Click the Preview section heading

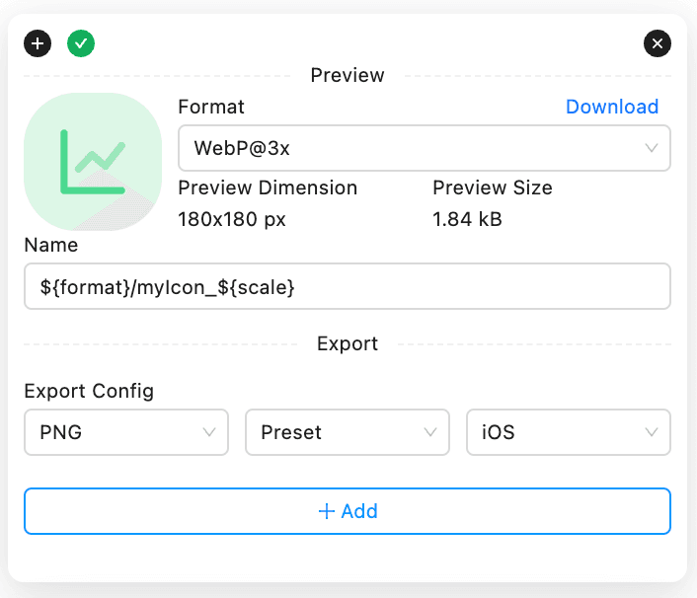348,75
